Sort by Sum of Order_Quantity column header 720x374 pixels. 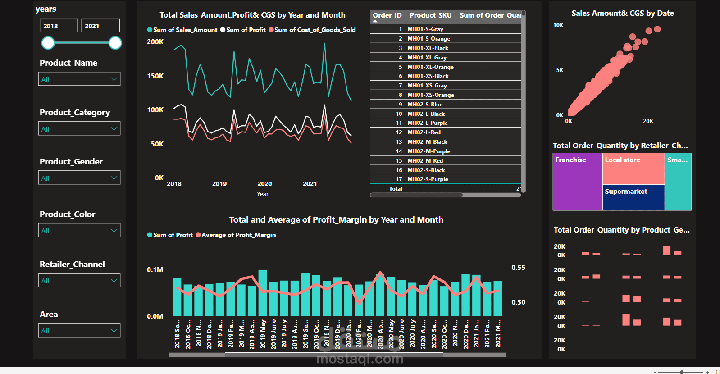(x=490, y=15)
